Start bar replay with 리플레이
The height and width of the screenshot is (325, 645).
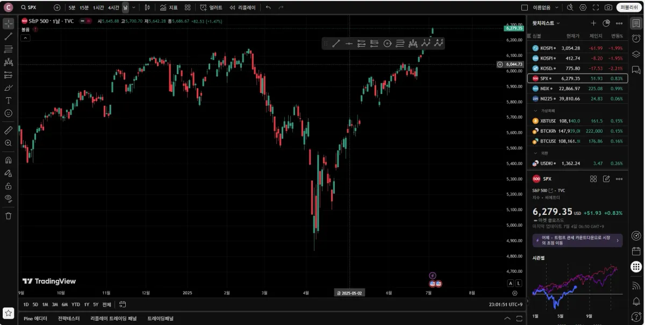(242, 8)
